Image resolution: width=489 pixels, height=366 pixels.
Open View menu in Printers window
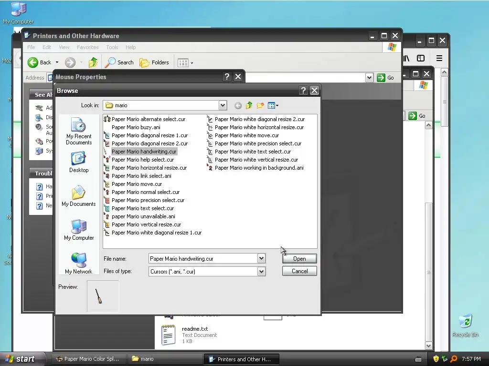64,47
